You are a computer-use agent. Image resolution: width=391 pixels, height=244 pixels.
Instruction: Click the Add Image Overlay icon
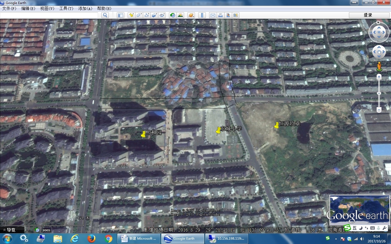[x=154, y=15]
